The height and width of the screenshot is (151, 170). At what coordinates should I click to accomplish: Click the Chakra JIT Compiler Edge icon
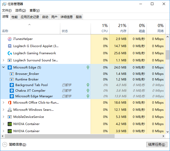coord(12,91)
